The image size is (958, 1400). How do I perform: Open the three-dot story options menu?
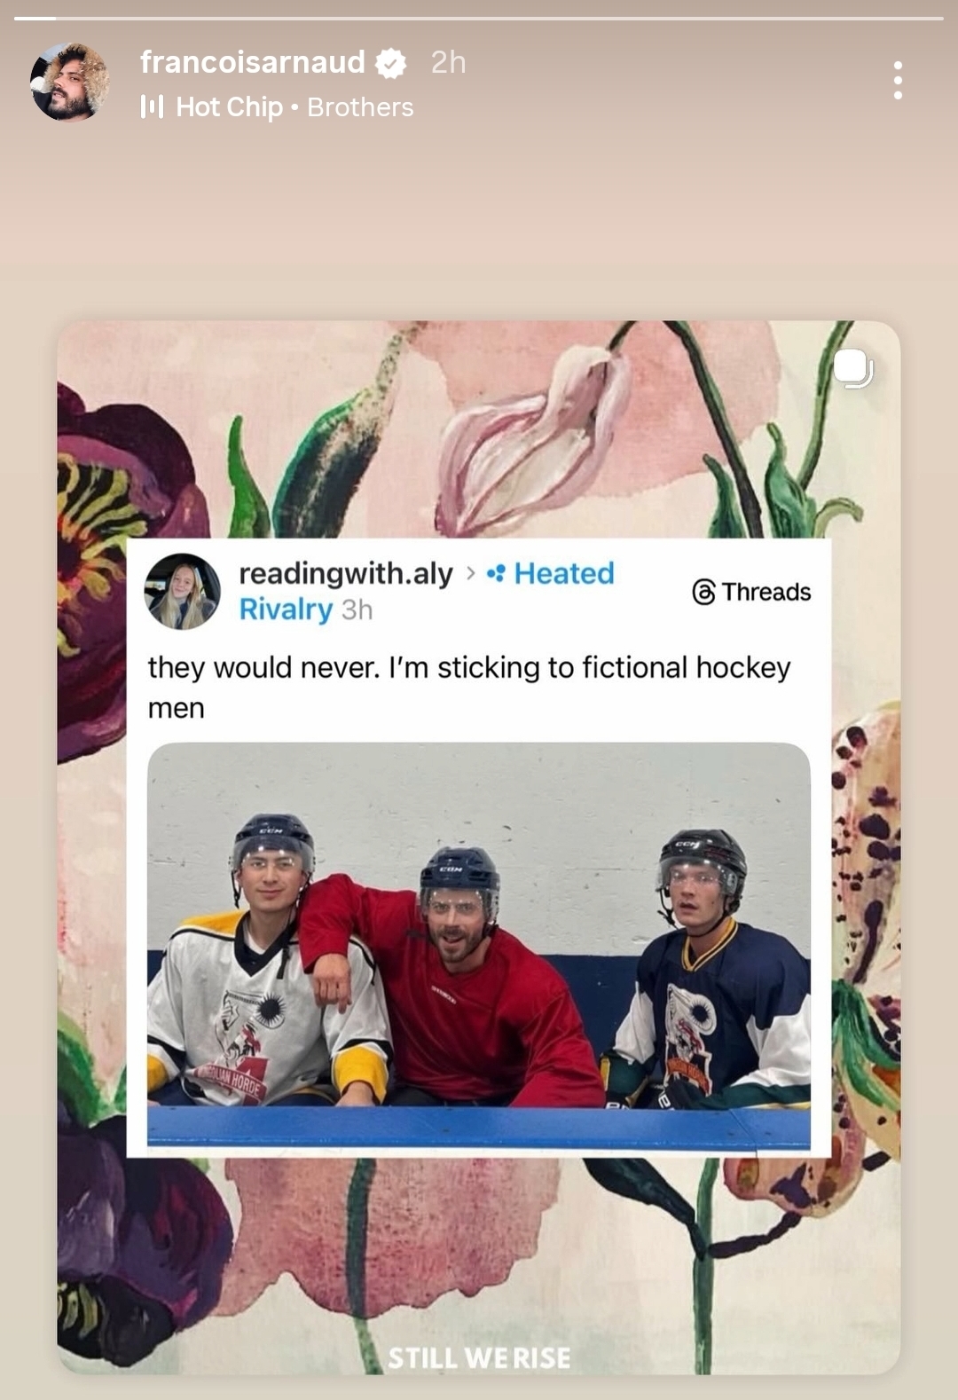[898, 81]
